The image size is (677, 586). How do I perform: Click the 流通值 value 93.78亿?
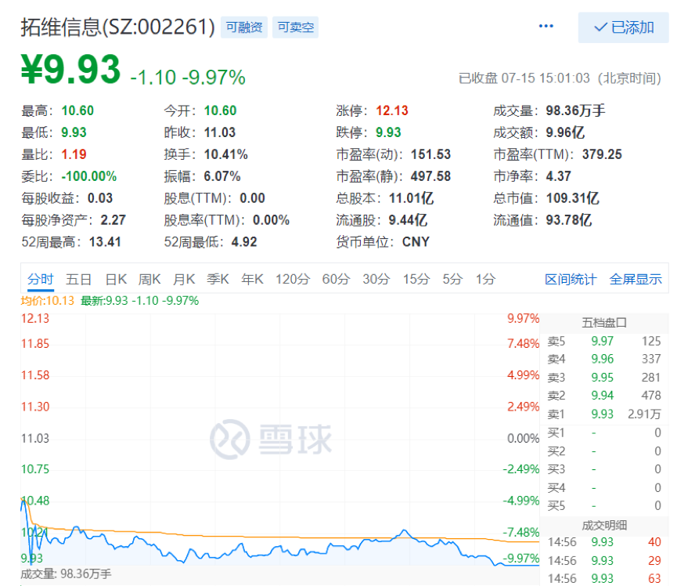(x=568, y=220)
